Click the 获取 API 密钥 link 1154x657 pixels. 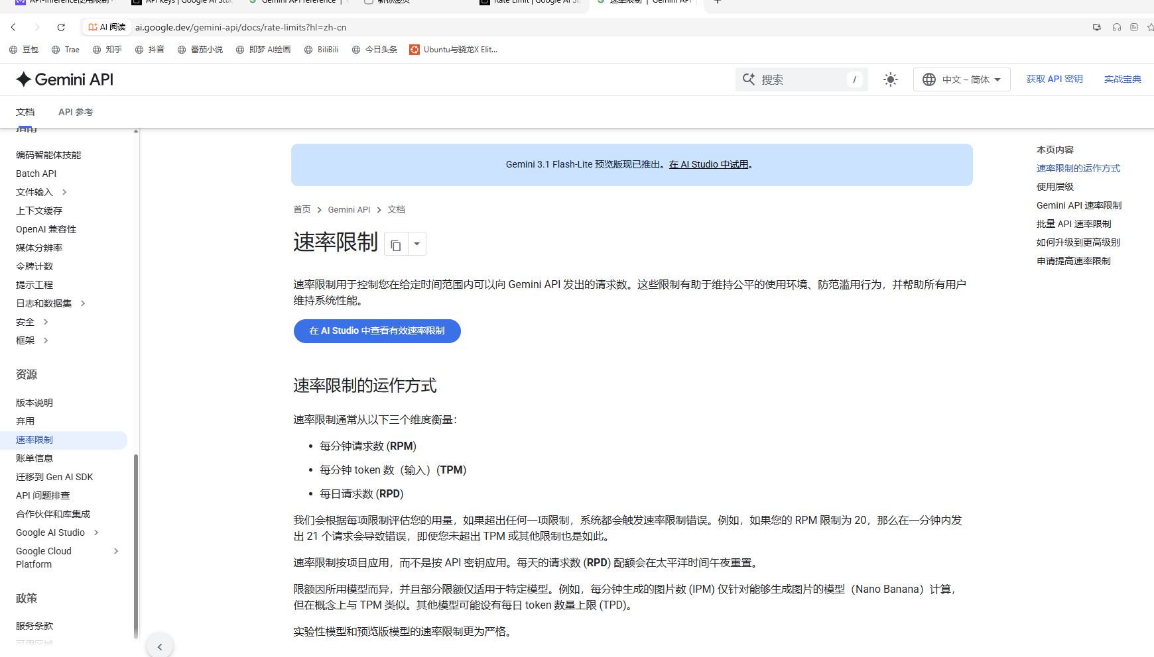click(1055, 79)
